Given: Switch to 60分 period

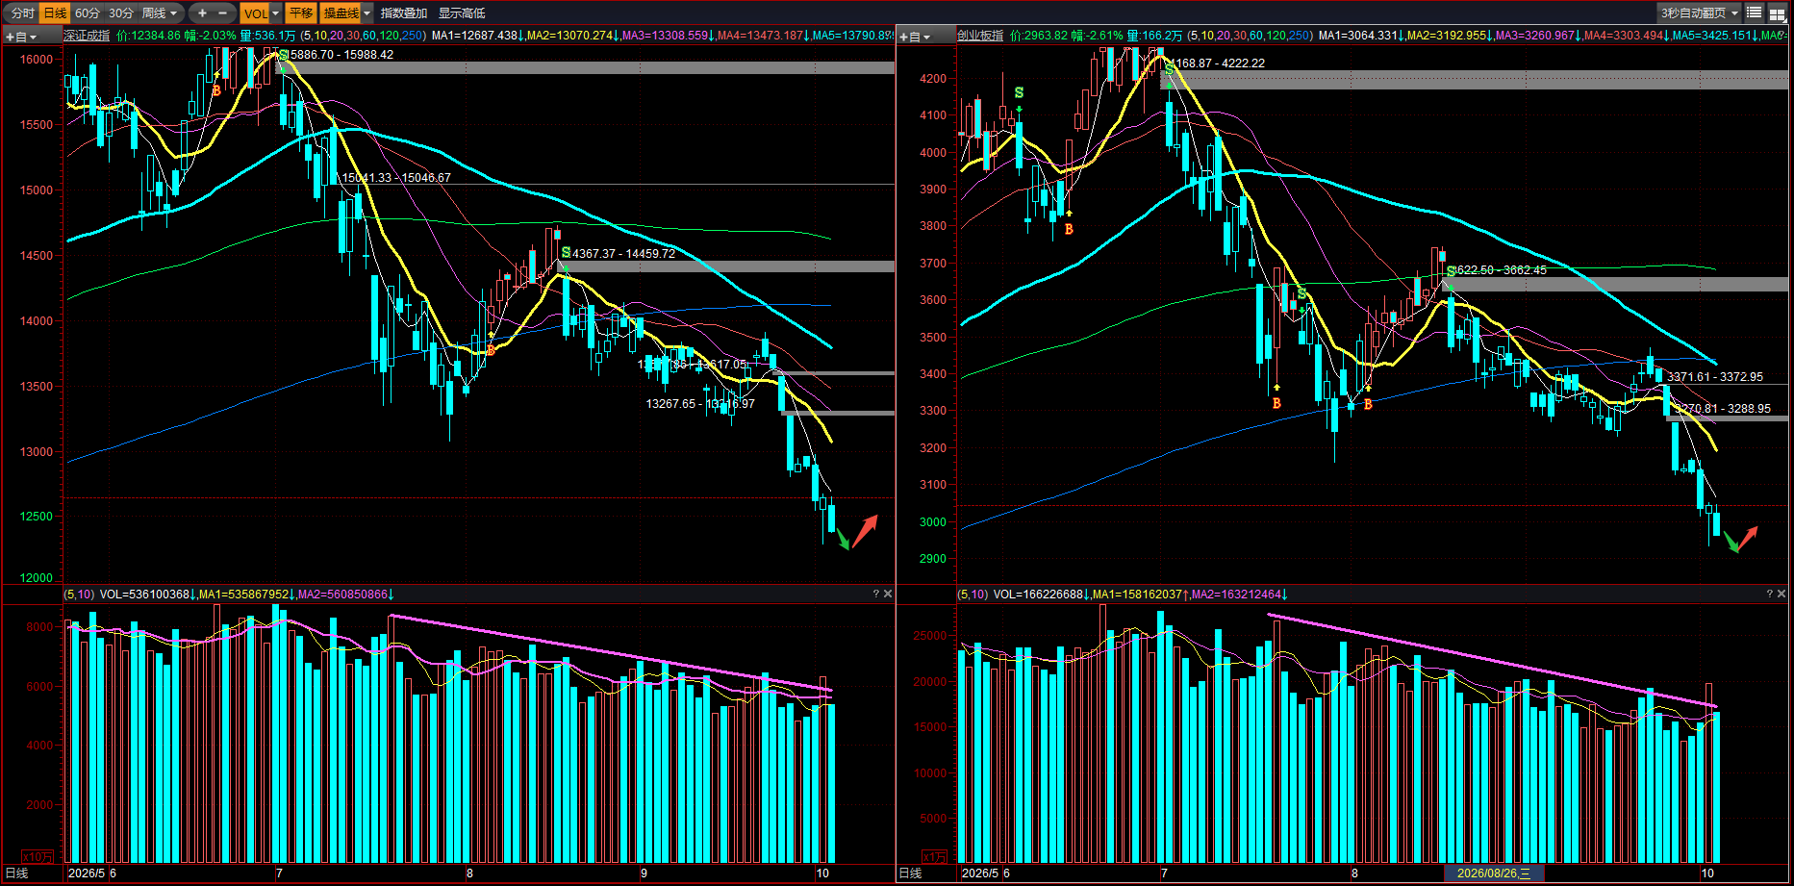Looking at the screenshot, I should tap(88, 13).
